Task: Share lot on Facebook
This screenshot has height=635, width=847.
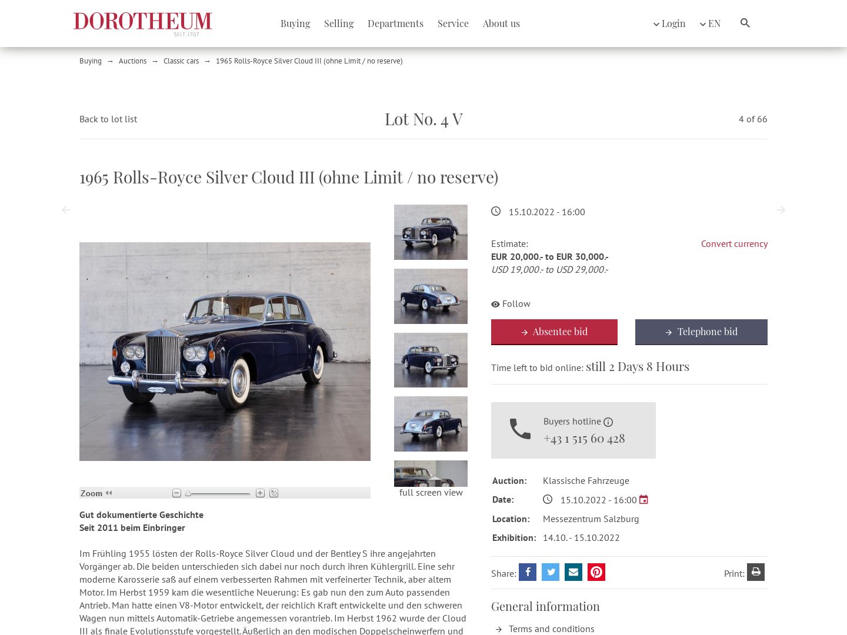Action: 528,572
